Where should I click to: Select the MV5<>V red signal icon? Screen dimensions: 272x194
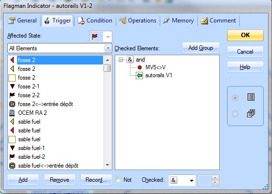click(x=140, y=67)
